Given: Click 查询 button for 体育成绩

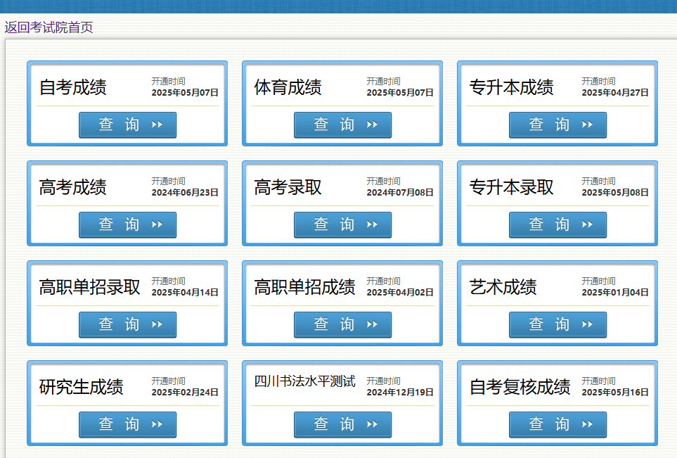Looking at the screenshot, I should click(342, 125).
